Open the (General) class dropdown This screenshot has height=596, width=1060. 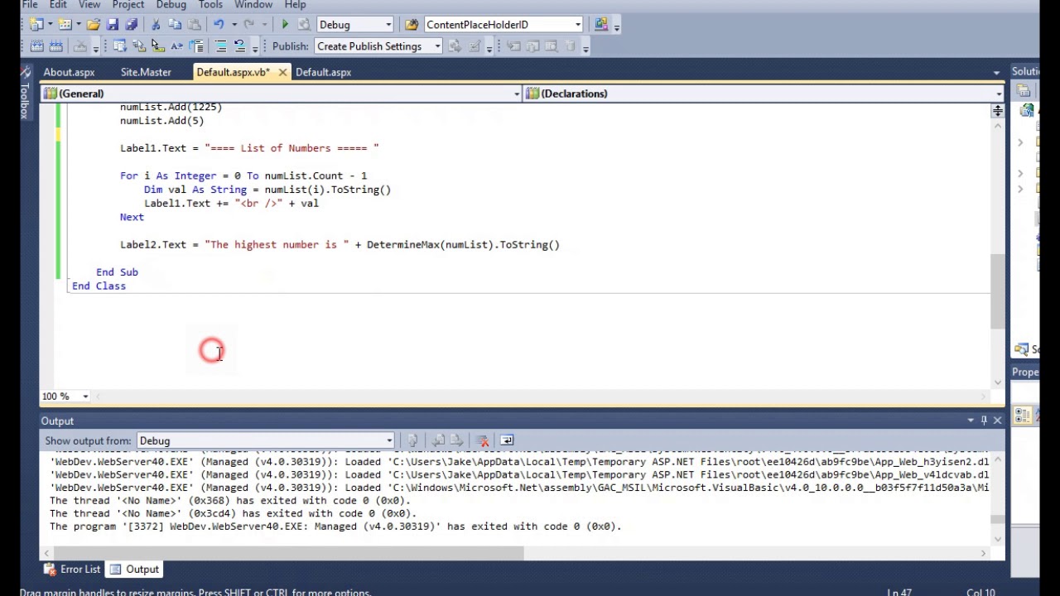point(517,94)
